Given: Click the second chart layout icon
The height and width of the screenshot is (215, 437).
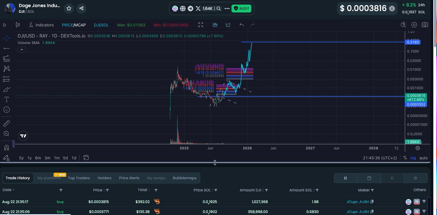Looking at the screenshot, I should coord(228,25).
